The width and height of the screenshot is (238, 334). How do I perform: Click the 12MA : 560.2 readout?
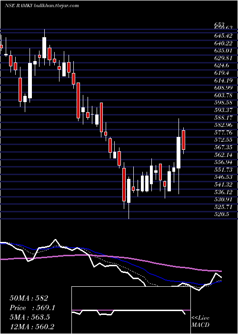click(32, 326)
